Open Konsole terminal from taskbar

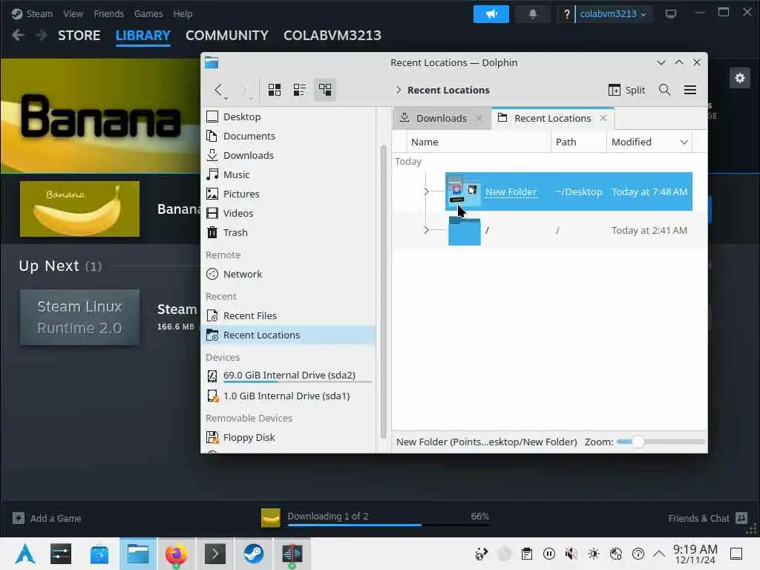(214, 554)
